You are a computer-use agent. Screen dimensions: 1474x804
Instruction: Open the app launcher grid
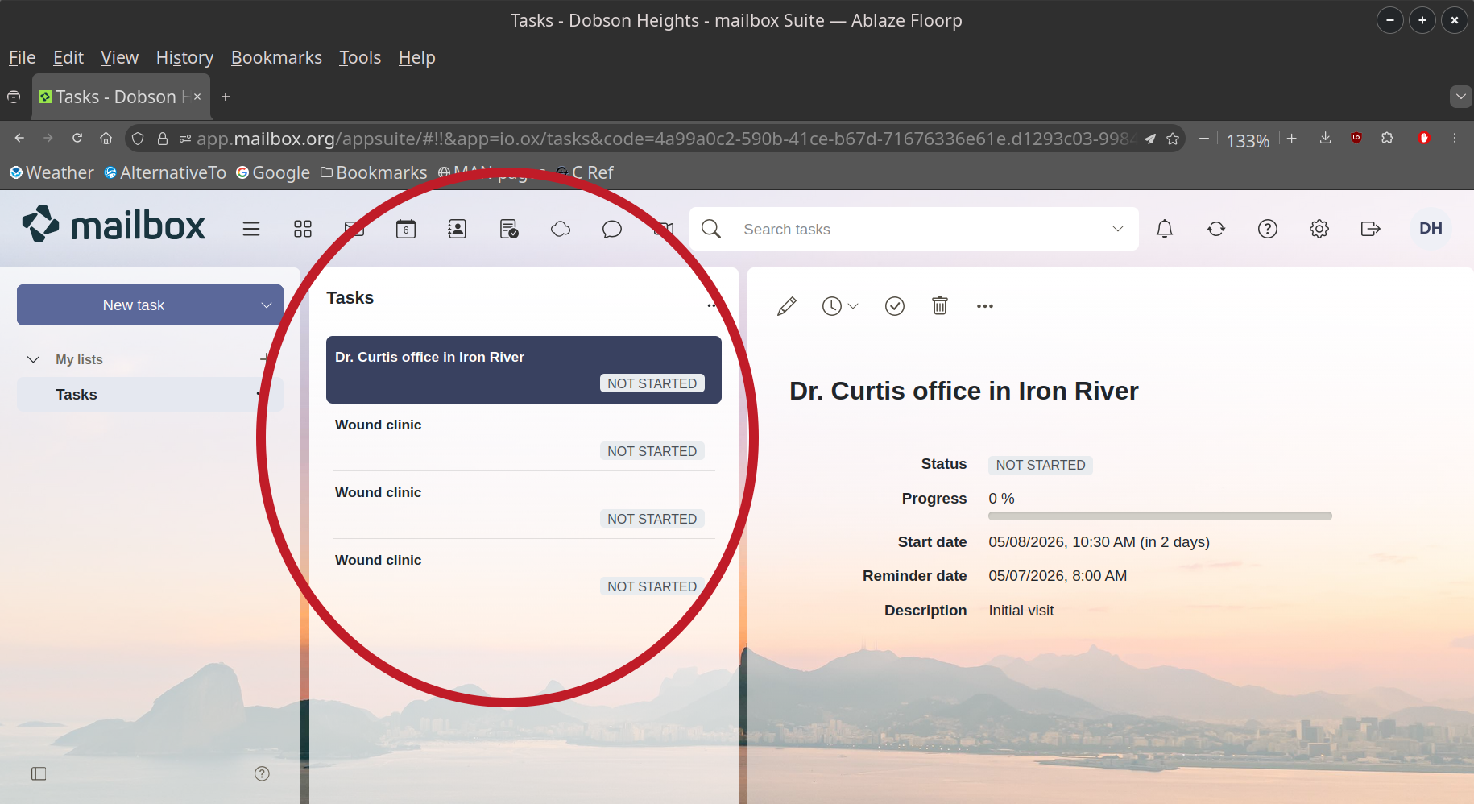click(x=303, y=229)
